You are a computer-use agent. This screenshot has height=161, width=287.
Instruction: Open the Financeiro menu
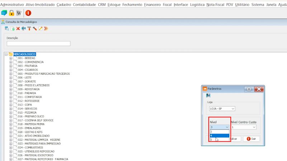click(x=153, y=5)
